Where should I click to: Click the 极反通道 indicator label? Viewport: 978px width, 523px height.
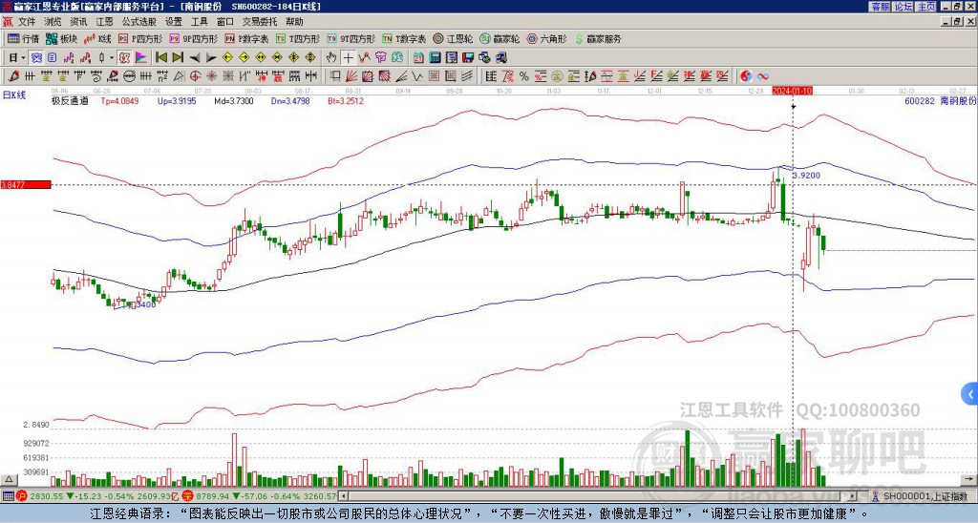pyautogui.click(x=70, y=100)
